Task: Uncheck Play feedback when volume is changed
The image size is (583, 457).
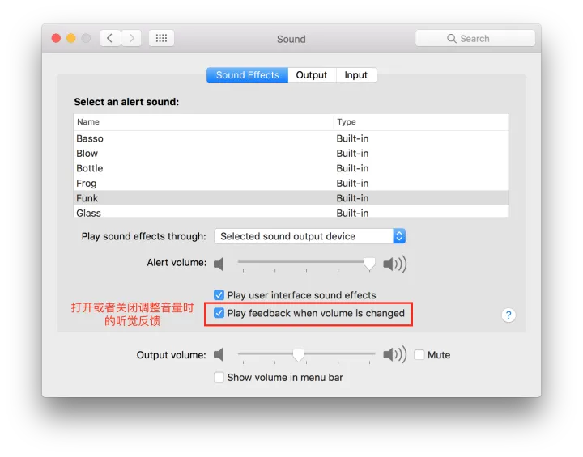Action: point(219,313)
